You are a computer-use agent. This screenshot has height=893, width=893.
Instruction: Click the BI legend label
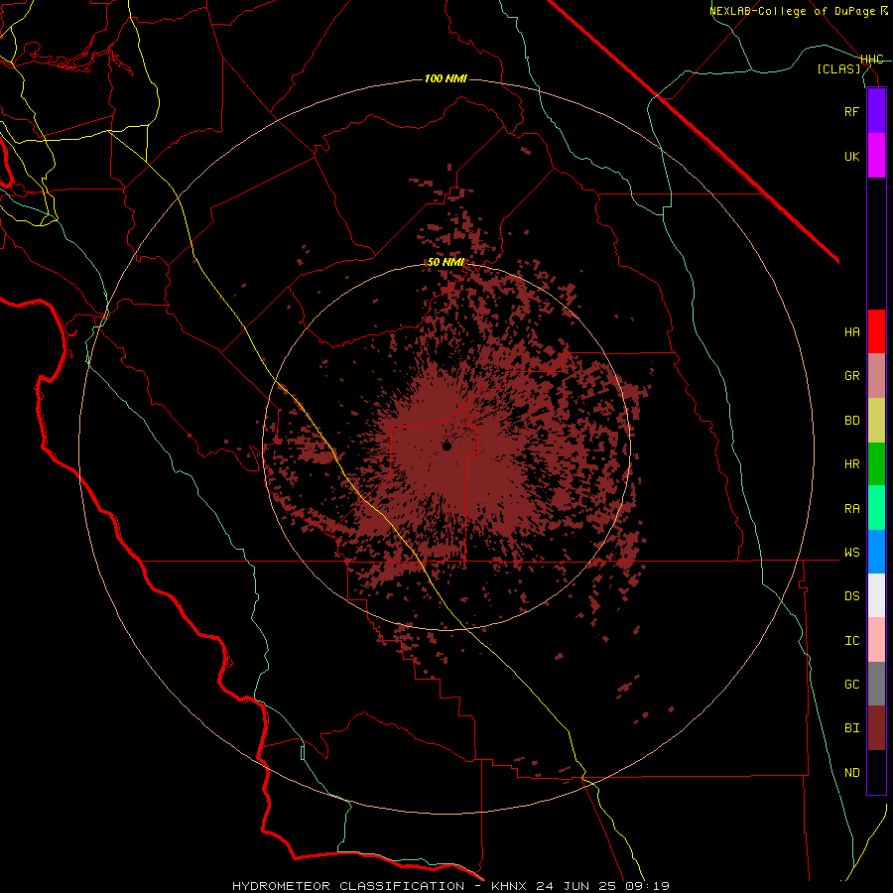click(851, 728)
